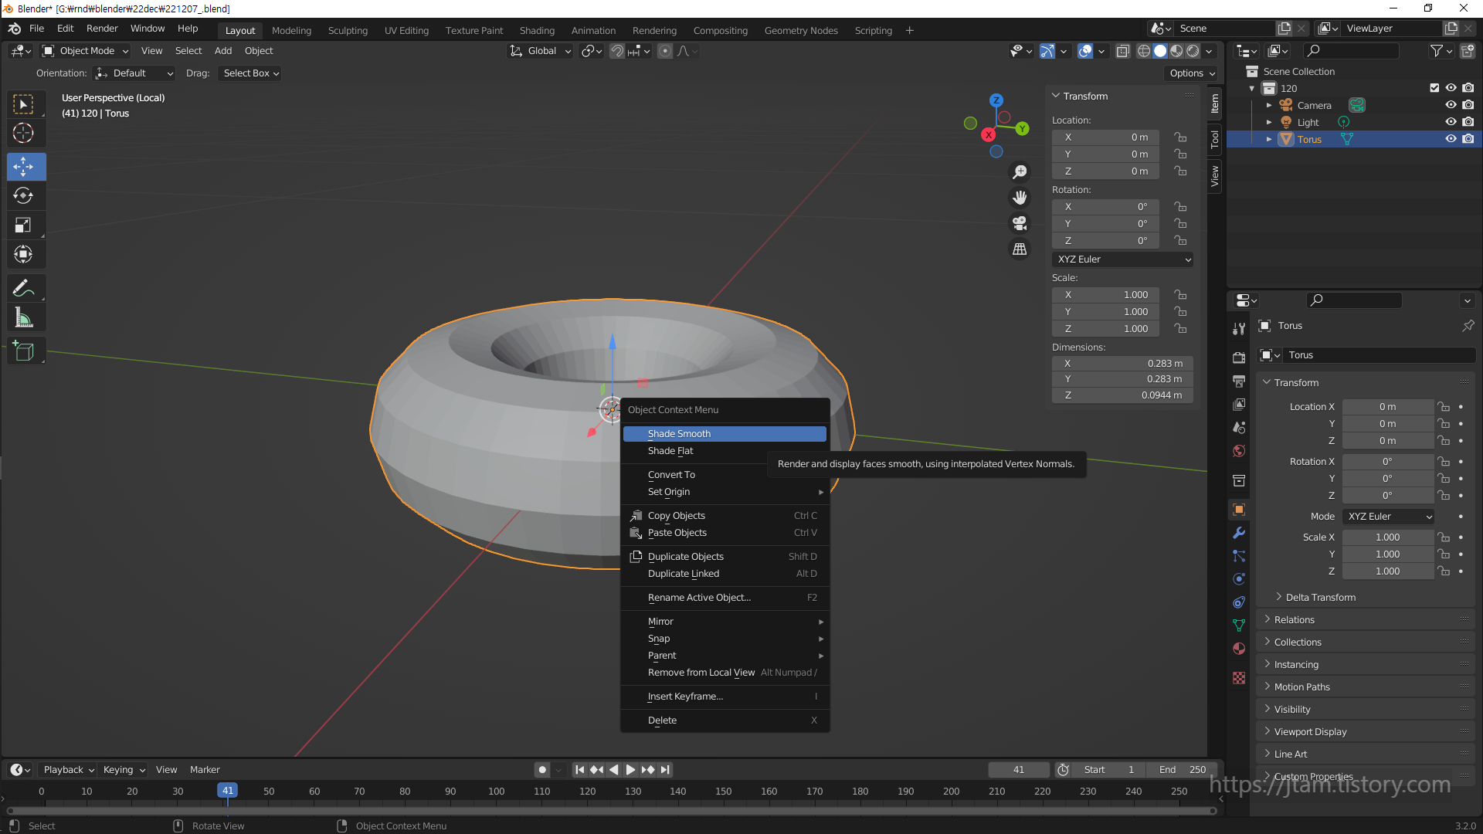
Task: Open Material properties tab icon
Action: click(x=1239, y=649)
